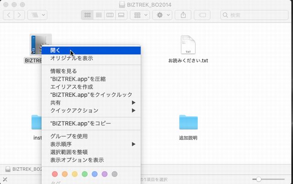Apply the red tag color
Image resolution: width=293 pixels, height=184 pixels.
[x=55, y=174]
